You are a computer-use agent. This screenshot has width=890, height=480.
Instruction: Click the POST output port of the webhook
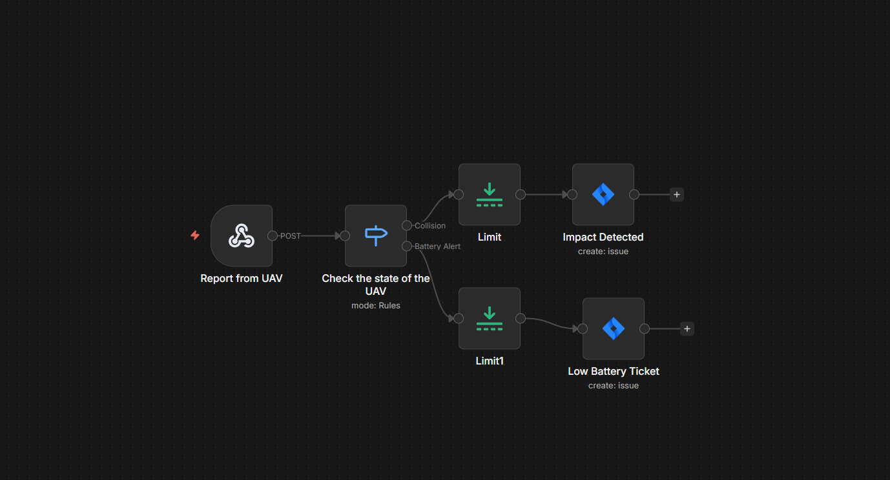pos(273,235)
